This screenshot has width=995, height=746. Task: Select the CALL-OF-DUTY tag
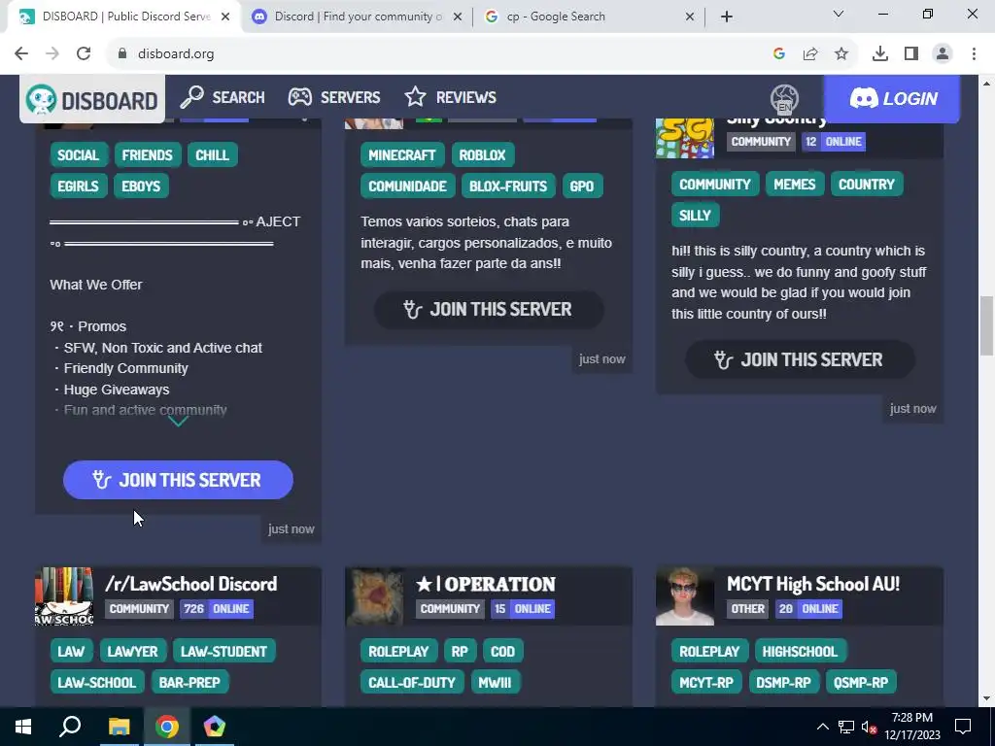pos(412,682)
